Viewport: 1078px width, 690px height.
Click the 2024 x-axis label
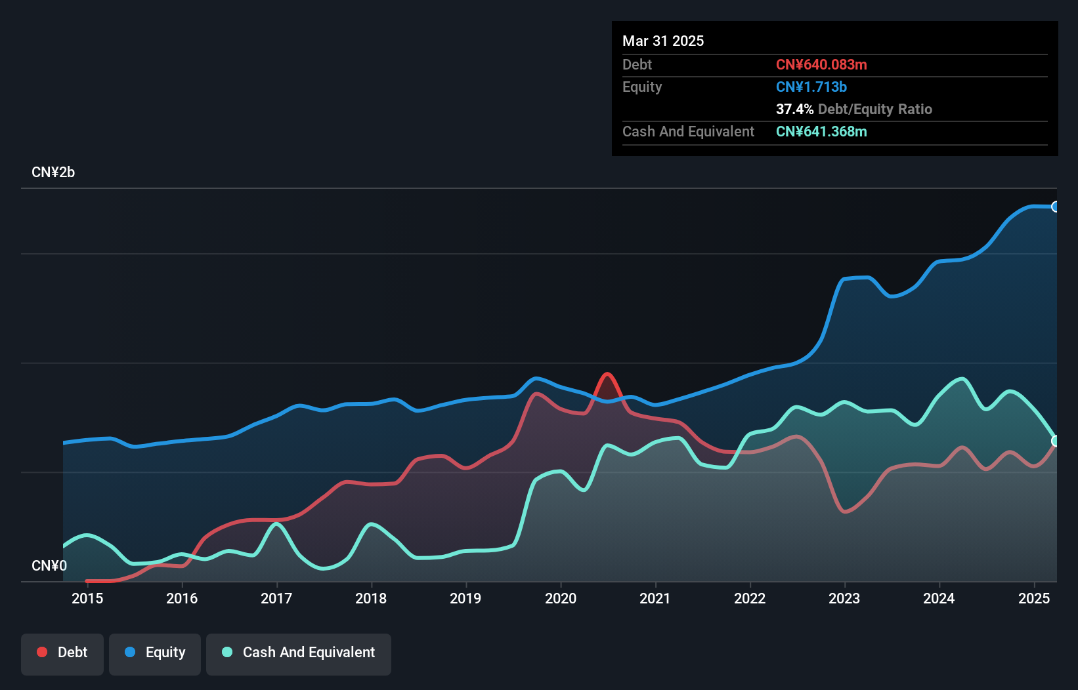tap(939, 598)
